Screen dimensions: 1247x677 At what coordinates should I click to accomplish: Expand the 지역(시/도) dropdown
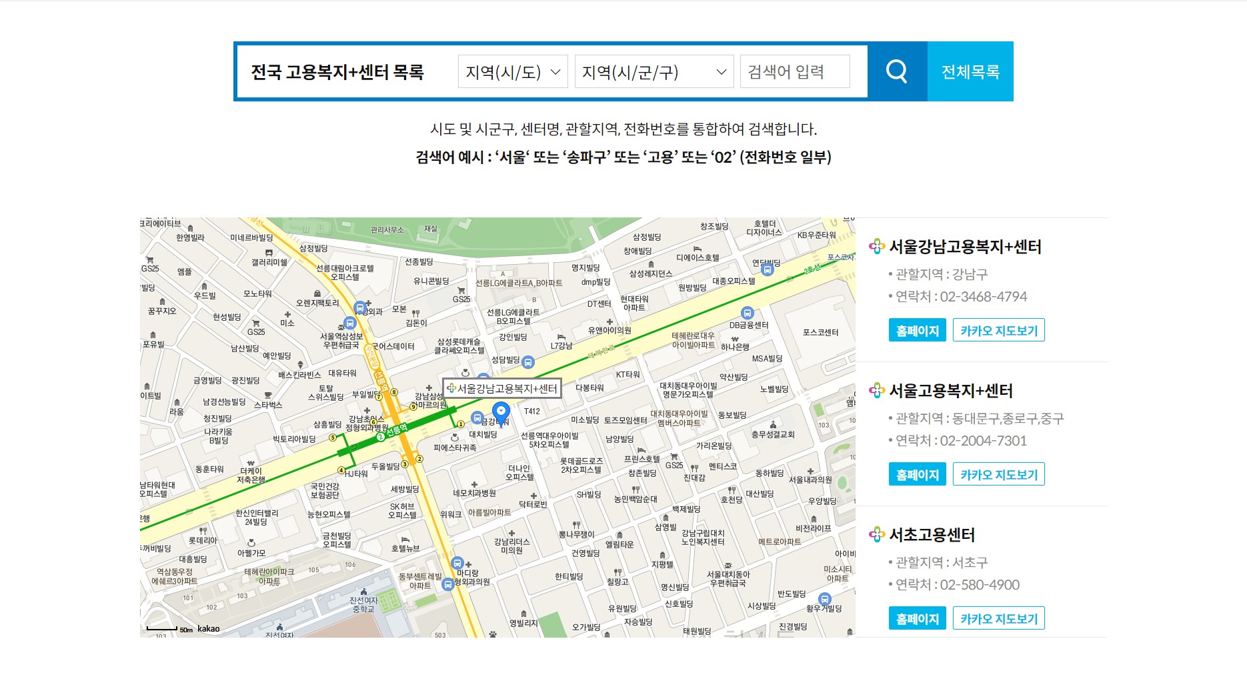(513, 71)
